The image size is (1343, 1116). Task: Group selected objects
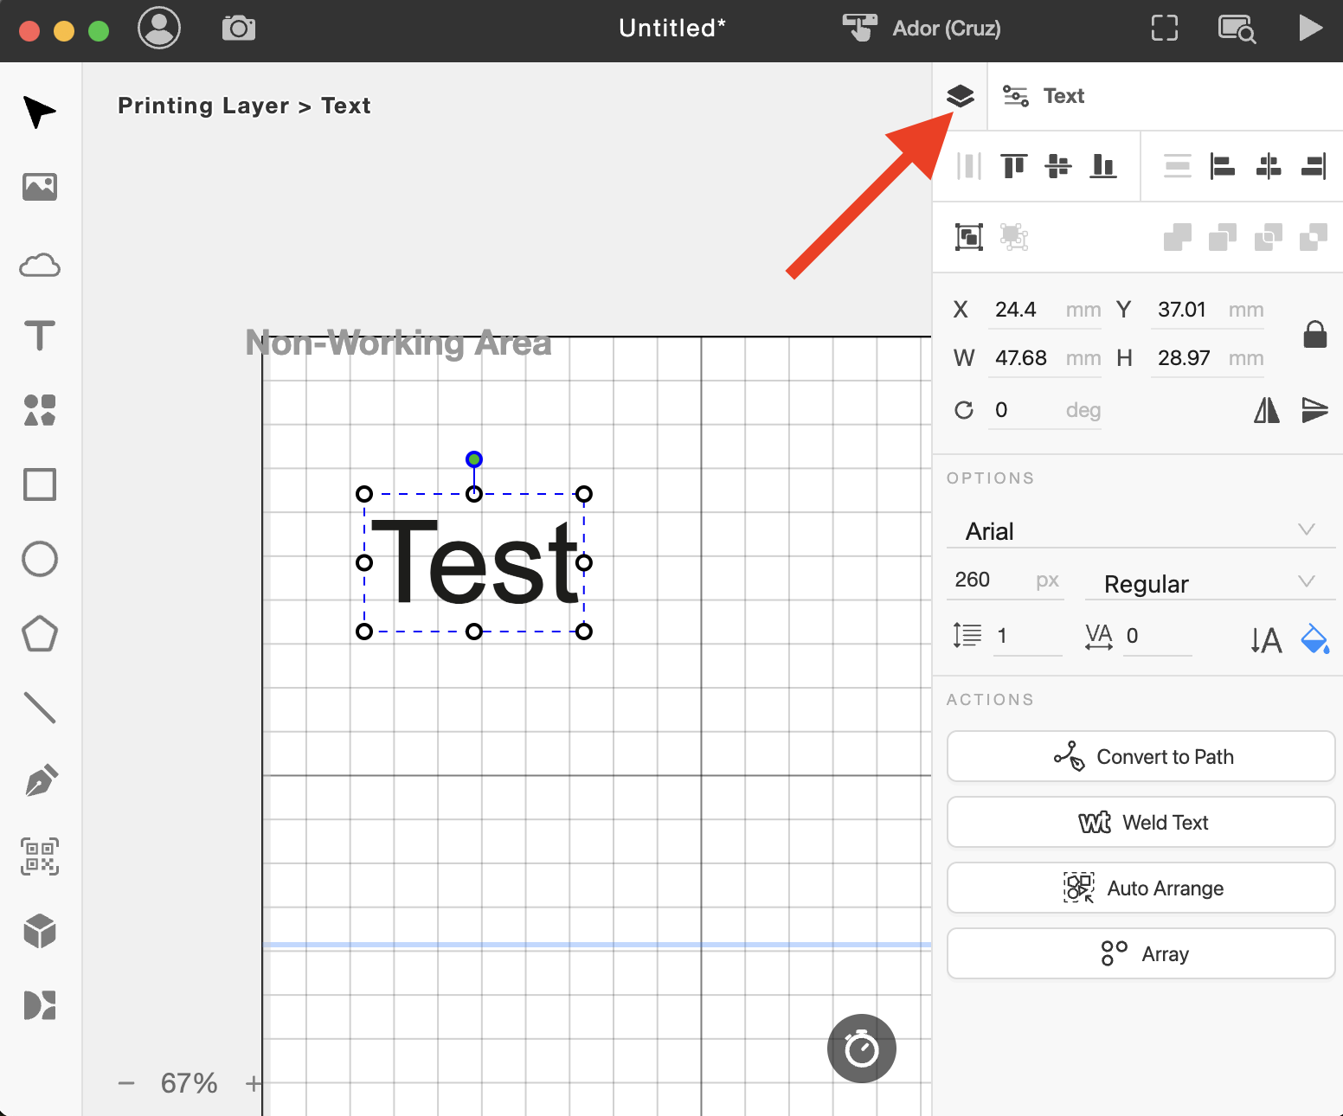(x=969, y=236)
